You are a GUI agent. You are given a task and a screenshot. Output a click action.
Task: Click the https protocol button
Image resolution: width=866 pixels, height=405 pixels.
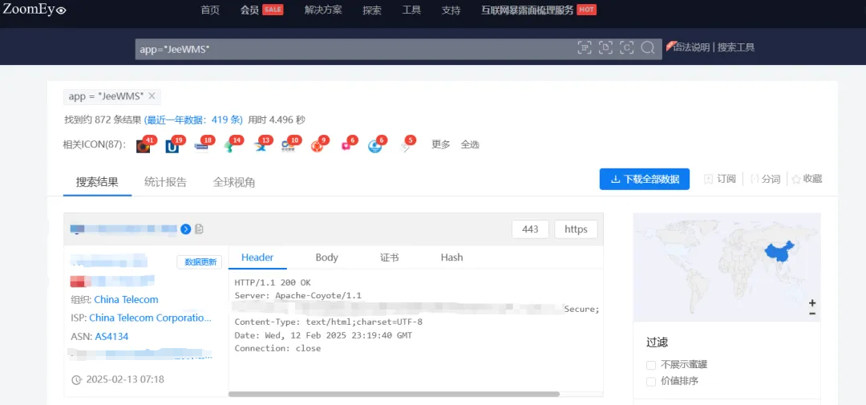[576, 229]
